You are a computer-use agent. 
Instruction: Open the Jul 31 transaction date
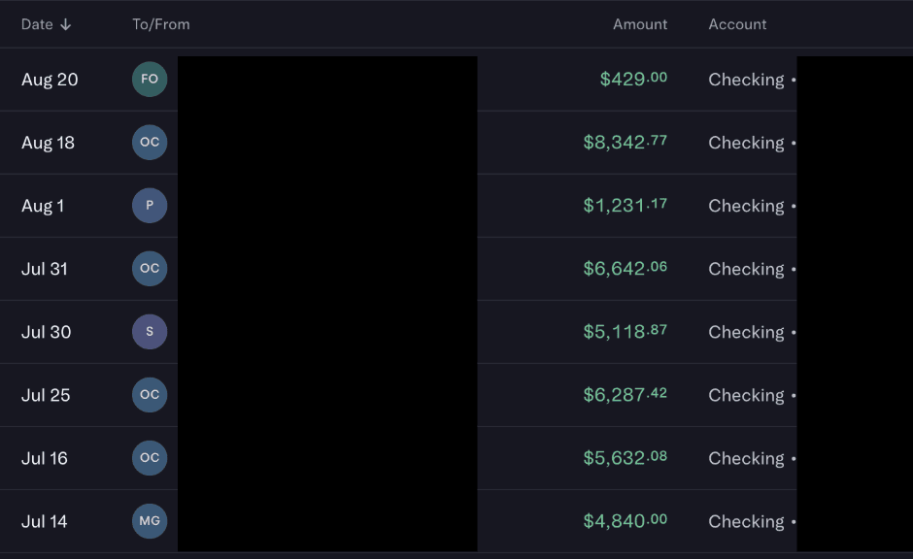pyautogui.click(x=45, y=269)
